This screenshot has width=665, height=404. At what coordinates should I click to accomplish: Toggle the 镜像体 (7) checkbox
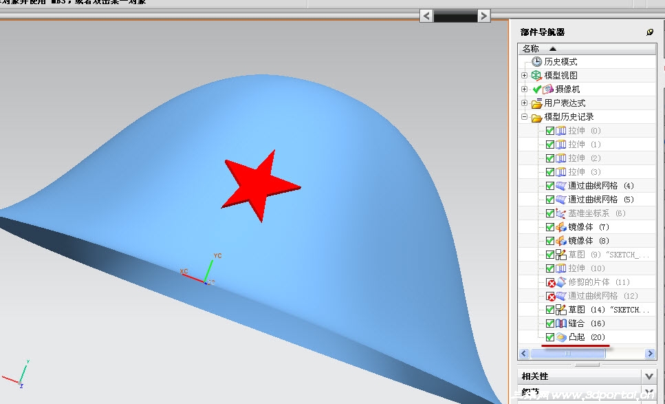550,227
